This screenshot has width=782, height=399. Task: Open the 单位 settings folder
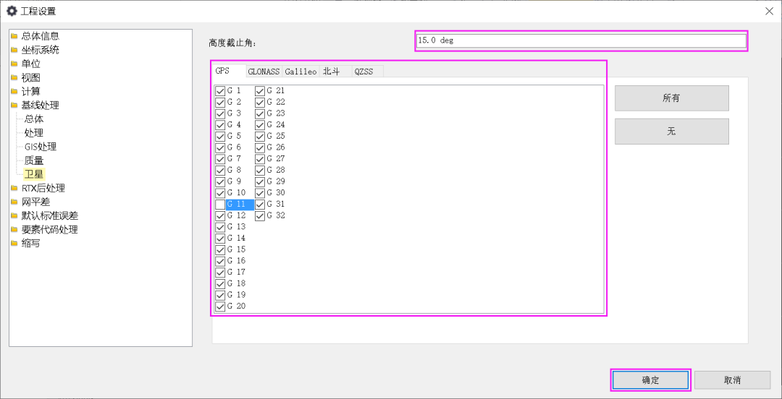(x=31, y=64)
